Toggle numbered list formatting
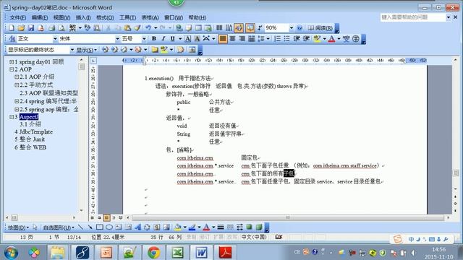The image size is (463, 260). pyautogui.click(x=278, y=38)
